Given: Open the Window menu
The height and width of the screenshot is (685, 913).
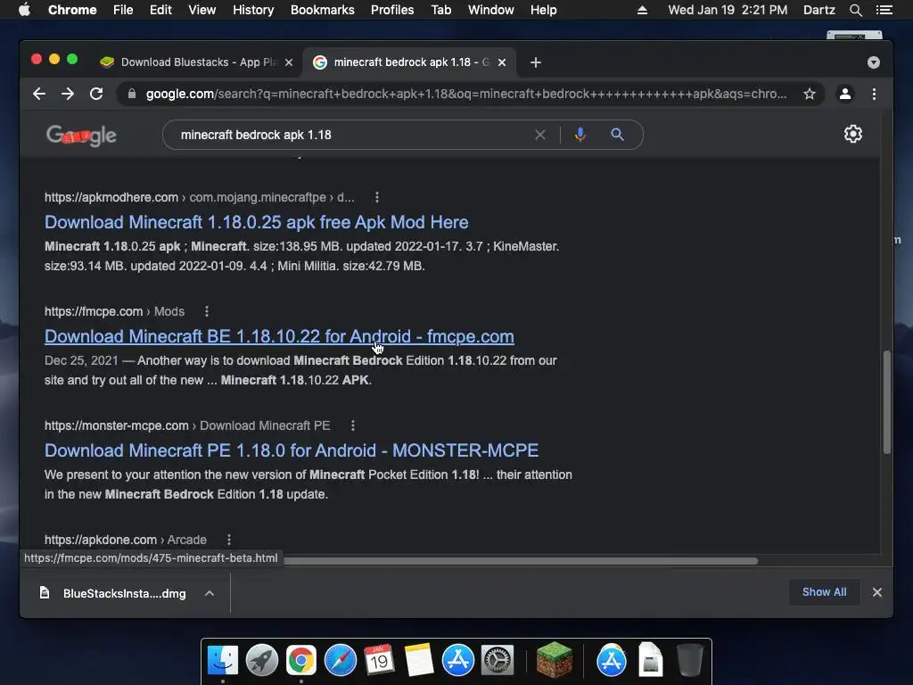Looking at the screenshot, I should pyautogui.click(x=491, y=10).
